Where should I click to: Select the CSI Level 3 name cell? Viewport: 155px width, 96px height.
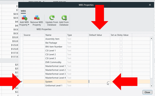click(x=56, y=58)
